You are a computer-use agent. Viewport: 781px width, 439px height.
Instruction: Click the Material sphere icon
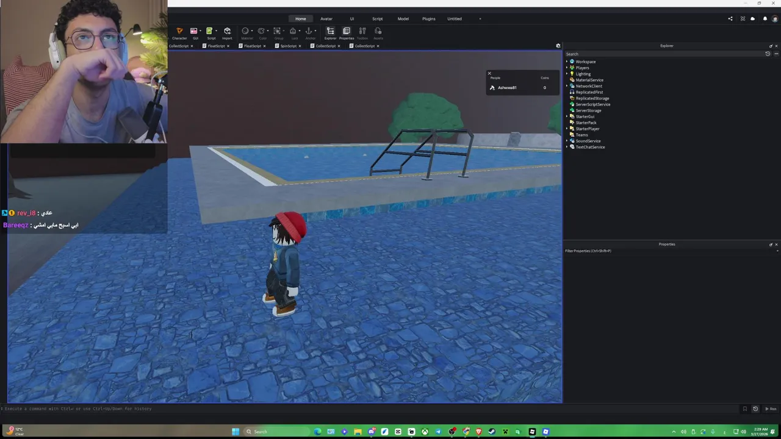coord(245,31)
